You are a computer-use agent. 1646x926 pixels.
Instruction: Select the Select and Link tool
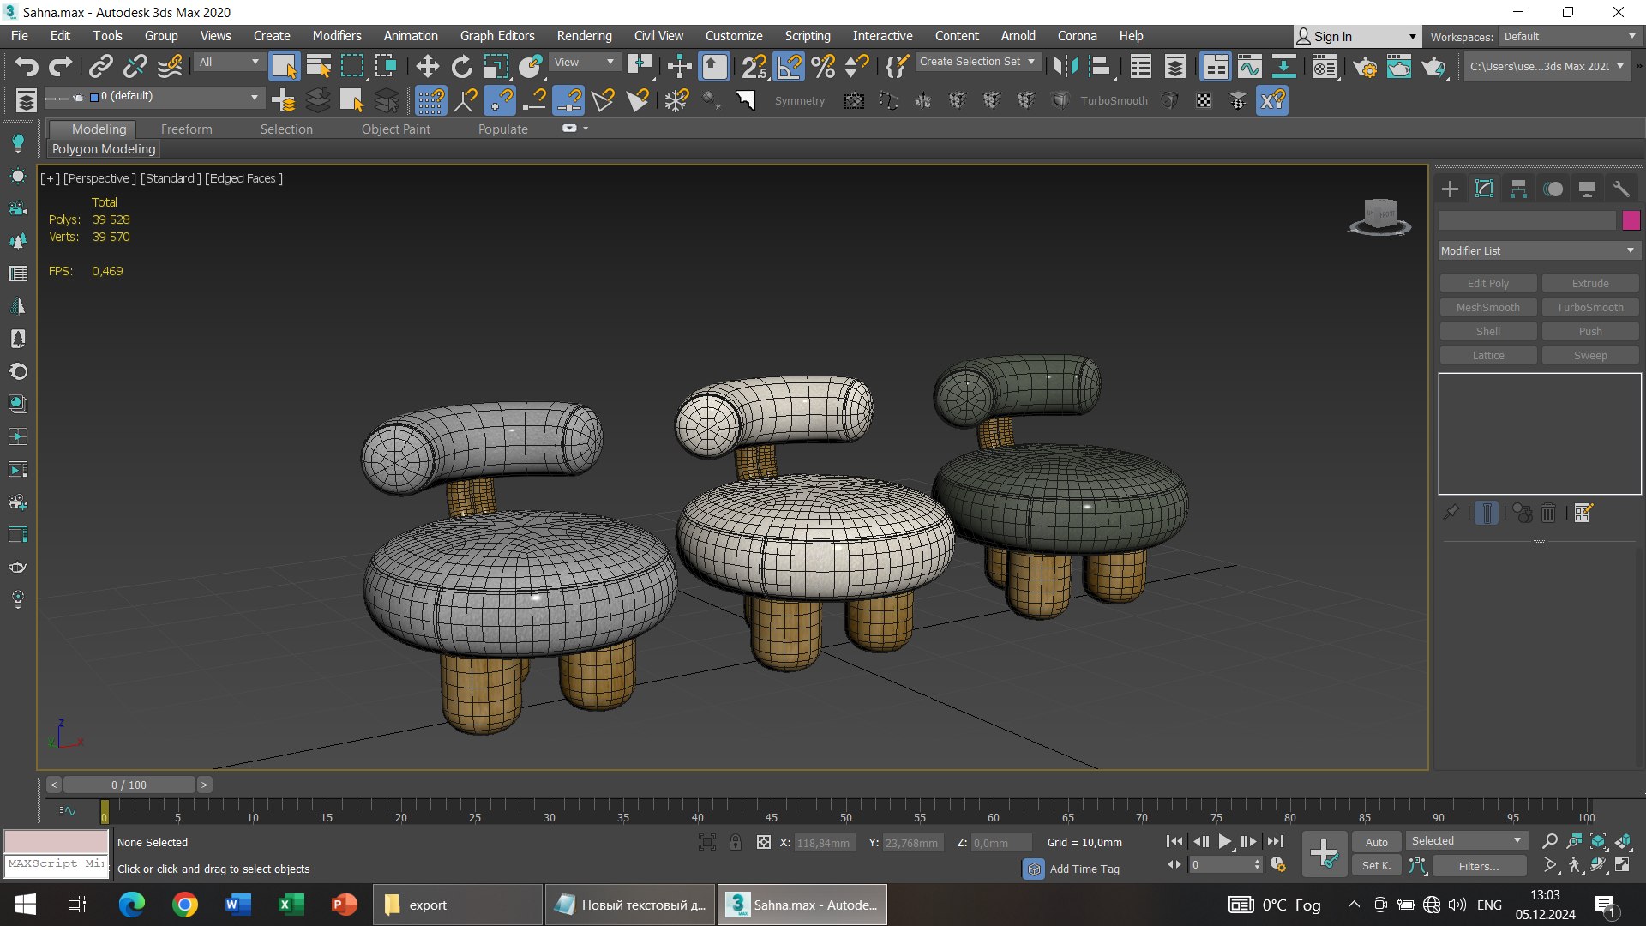tap(101, 66)
